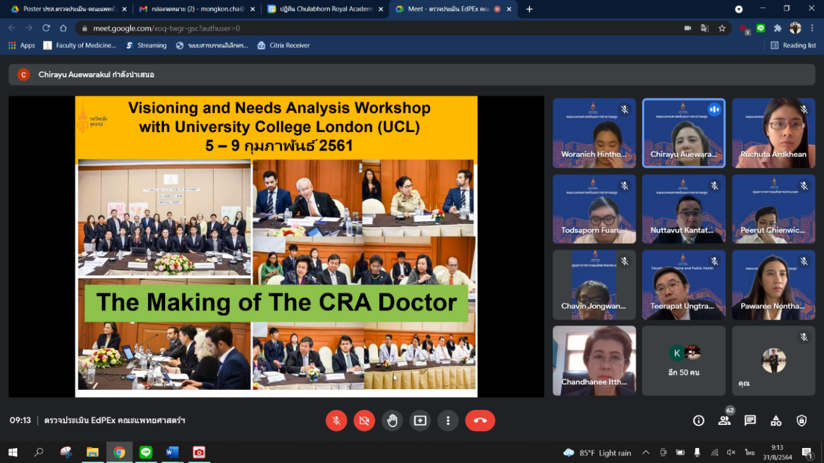This screenshot has height=463, width=824.
Task: Select Teerapat Ungtra participant tile
Action: pyautogui.click(x=684, y=284)
